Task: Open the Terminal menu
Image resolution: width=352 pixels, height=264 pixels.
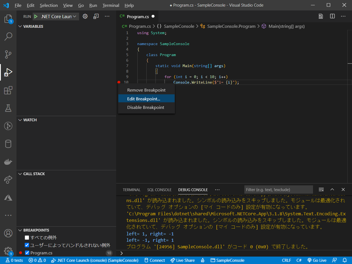Action: pyautogui.click(x=111, y=5)
